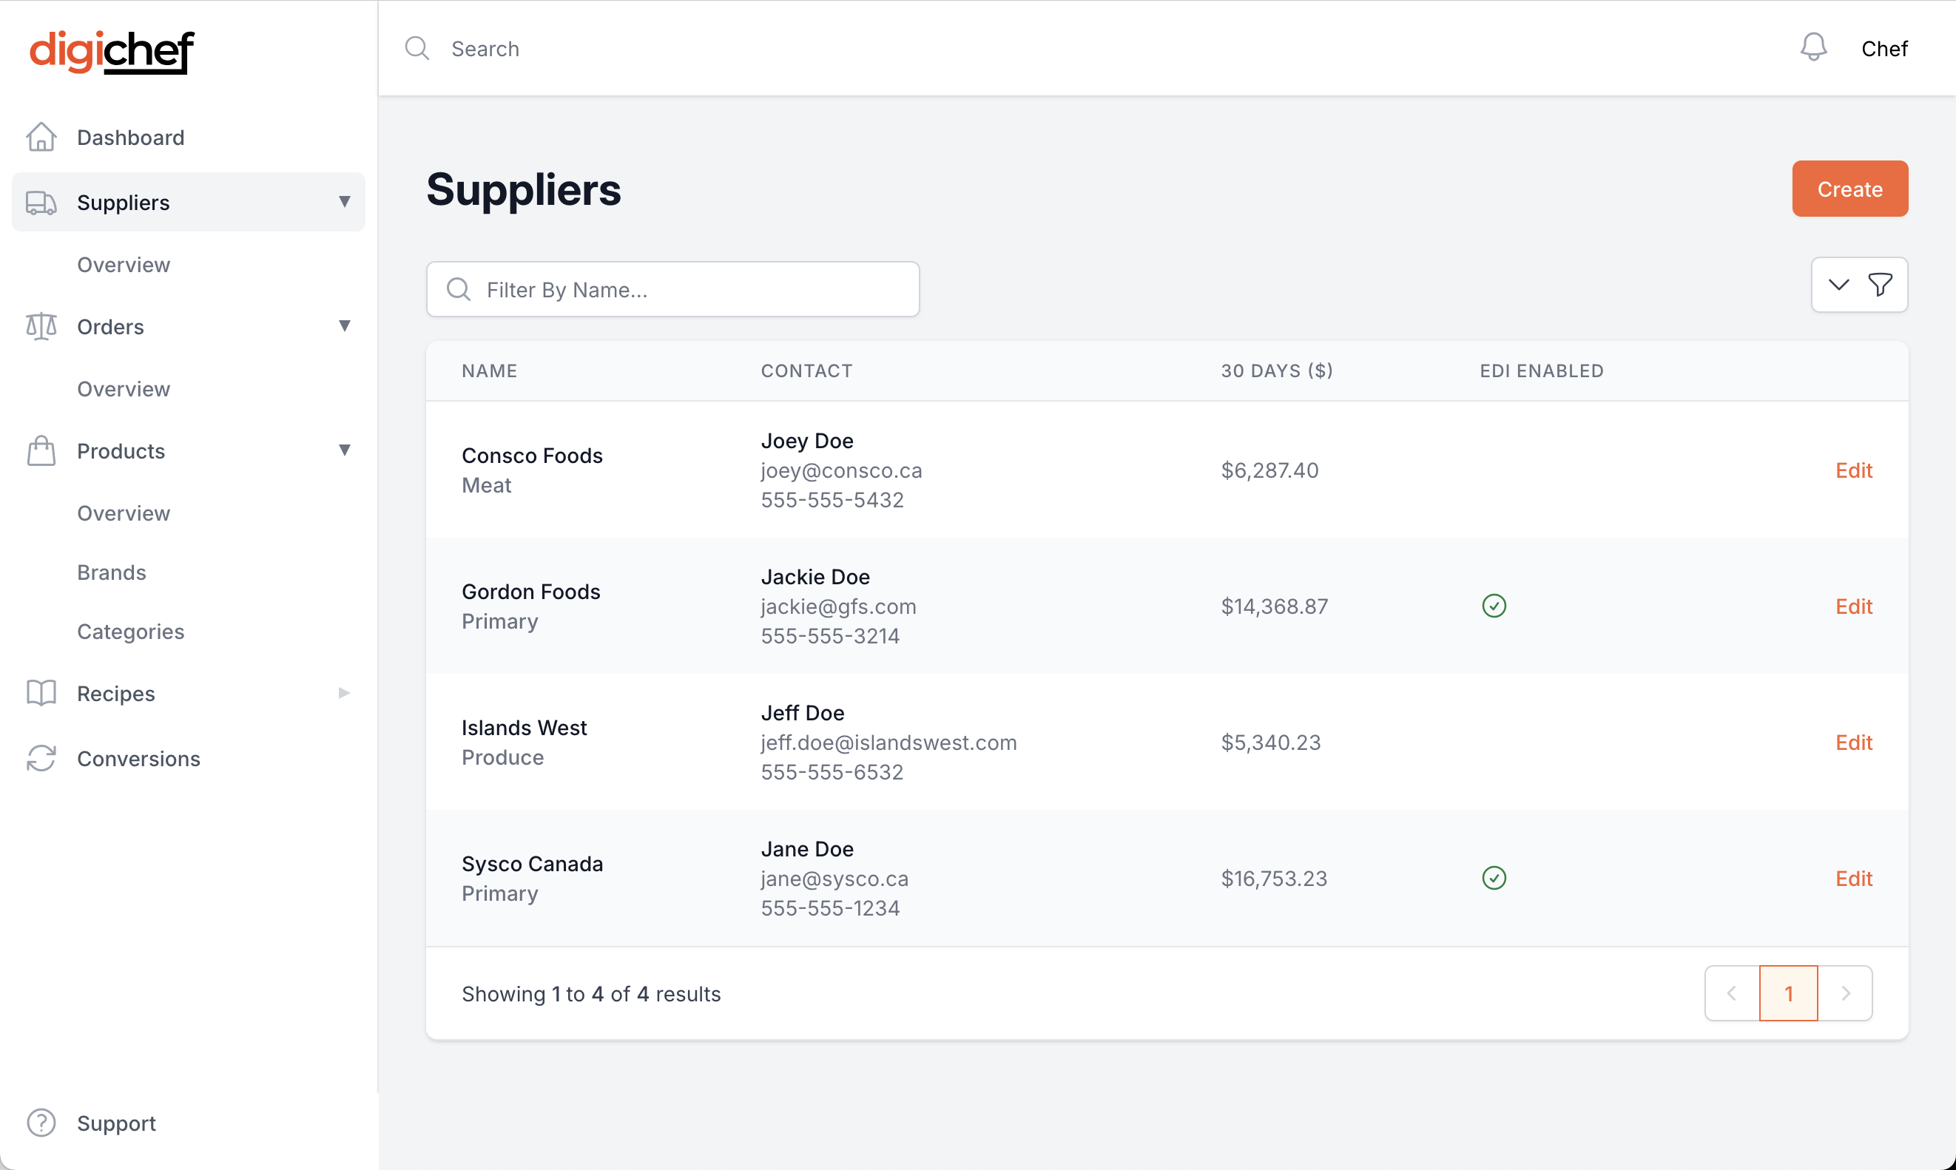Open Categories under Products
Image resolution: width=1956 pixels, height=1170 pixels.
tap(131, 632)
